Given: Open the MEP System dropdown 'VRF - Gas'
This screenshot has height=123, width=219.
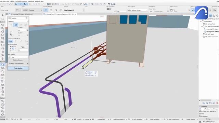Looking at the screenshot, I should [x=18, y=57].
